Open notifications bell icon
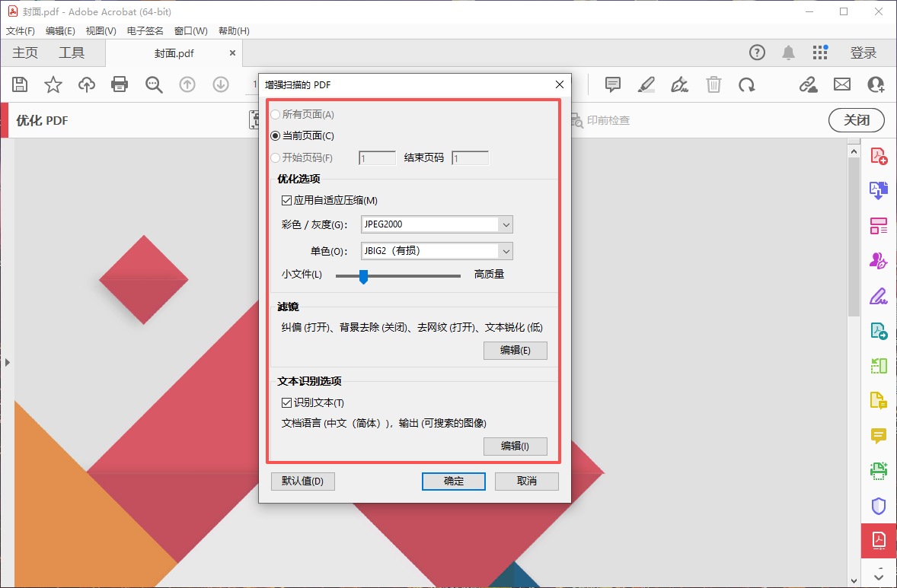The image size is (897, 588). tap(788, 52)
